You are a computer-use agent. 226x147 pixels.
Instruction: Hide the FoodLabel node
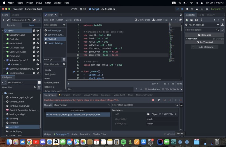(38, 56)
